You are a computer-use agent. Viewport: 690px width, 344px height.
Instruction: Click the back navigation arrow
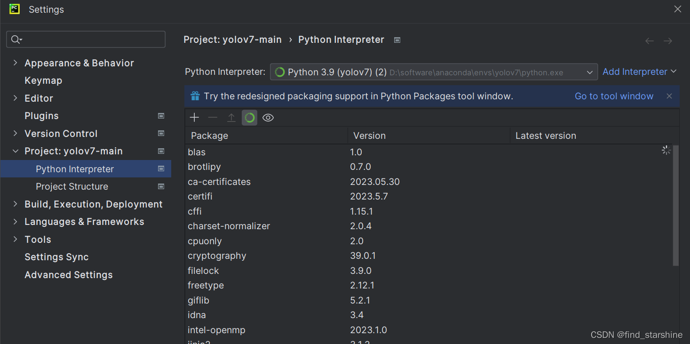(x=649, y=41)
